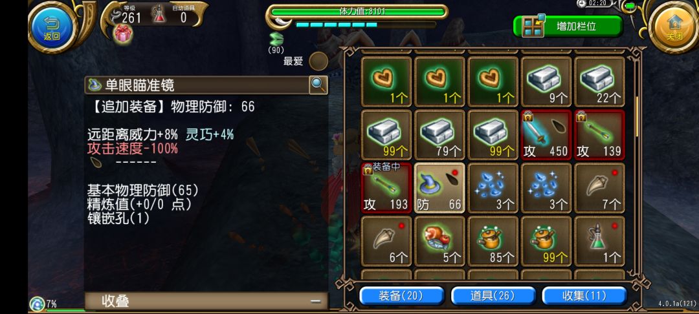
Task: Select the meat dish item 5个
Action: click(439, 241)
